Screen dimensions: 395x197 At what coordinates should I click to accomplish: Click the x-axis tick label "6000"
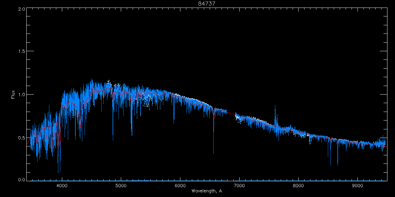(x=180, y=186)
